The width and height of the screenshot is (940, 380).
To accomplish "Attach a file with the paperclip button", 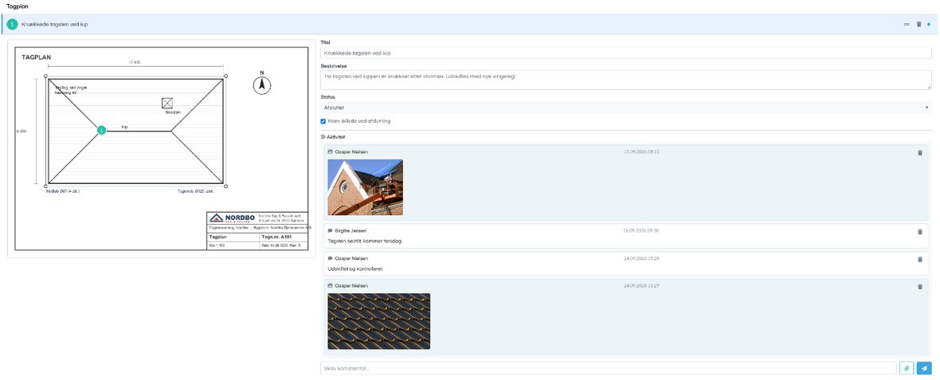I will click(907, 368).
